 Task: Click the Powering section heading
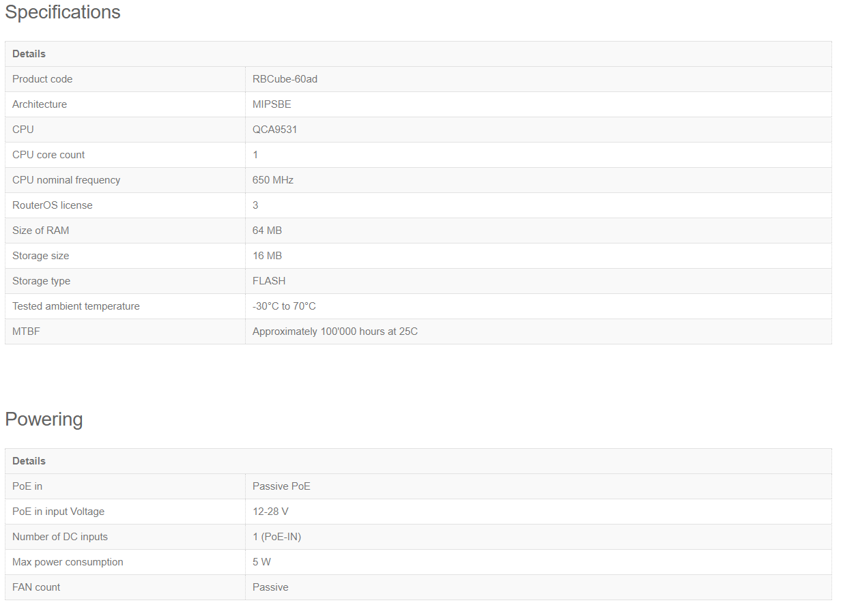click(44, 419)
